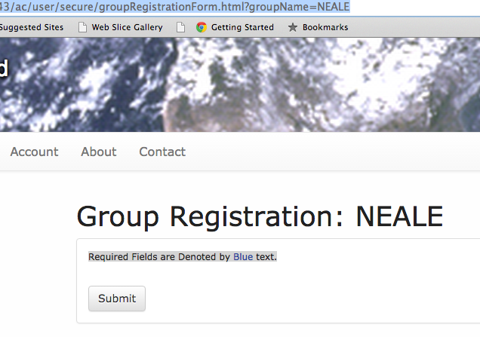Image resolution: width=480 pixels, height=337 pixels.
Task: Open the Suggested Sites bookmark
Action: (32, 27)
